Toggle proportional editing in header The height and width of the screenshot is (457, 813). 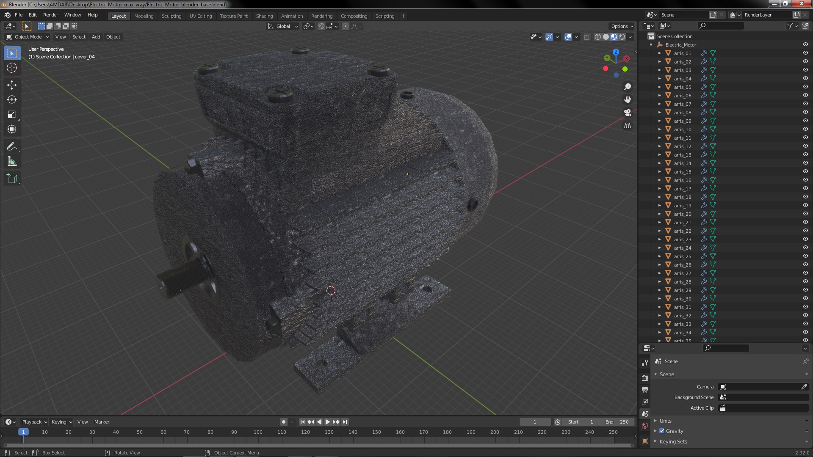346,26
